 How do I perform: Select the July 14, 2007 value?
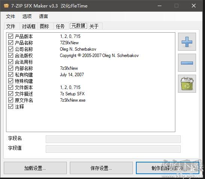[x=72, y=75]
